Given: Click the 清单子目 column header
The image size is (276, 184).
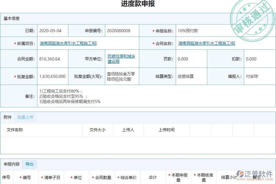Looking at the screenshot, I should tap(51, 178).
